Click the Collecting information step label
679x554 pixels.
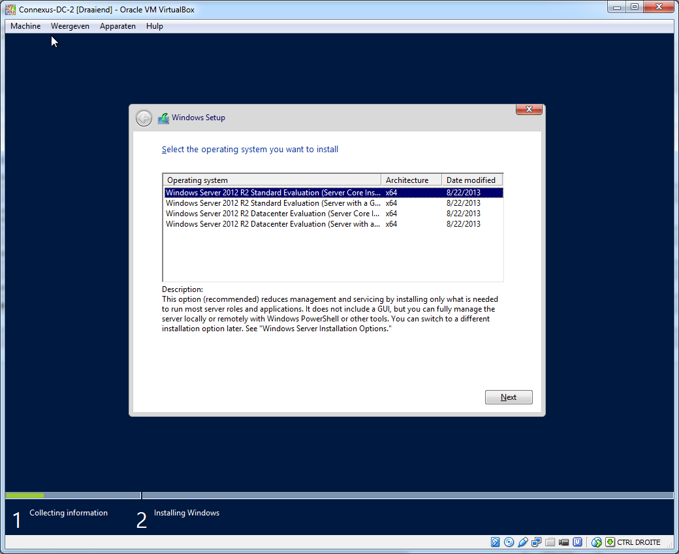click(69, 513)
